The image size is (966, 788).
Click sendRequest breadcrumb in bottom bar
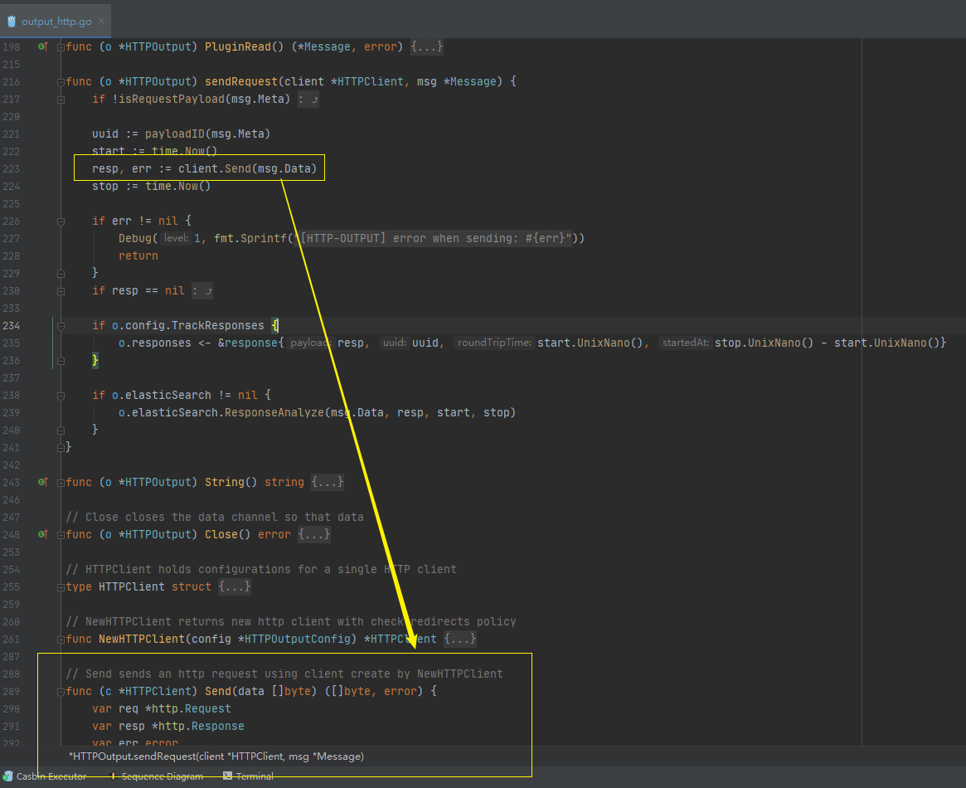(x=216, y=756)
